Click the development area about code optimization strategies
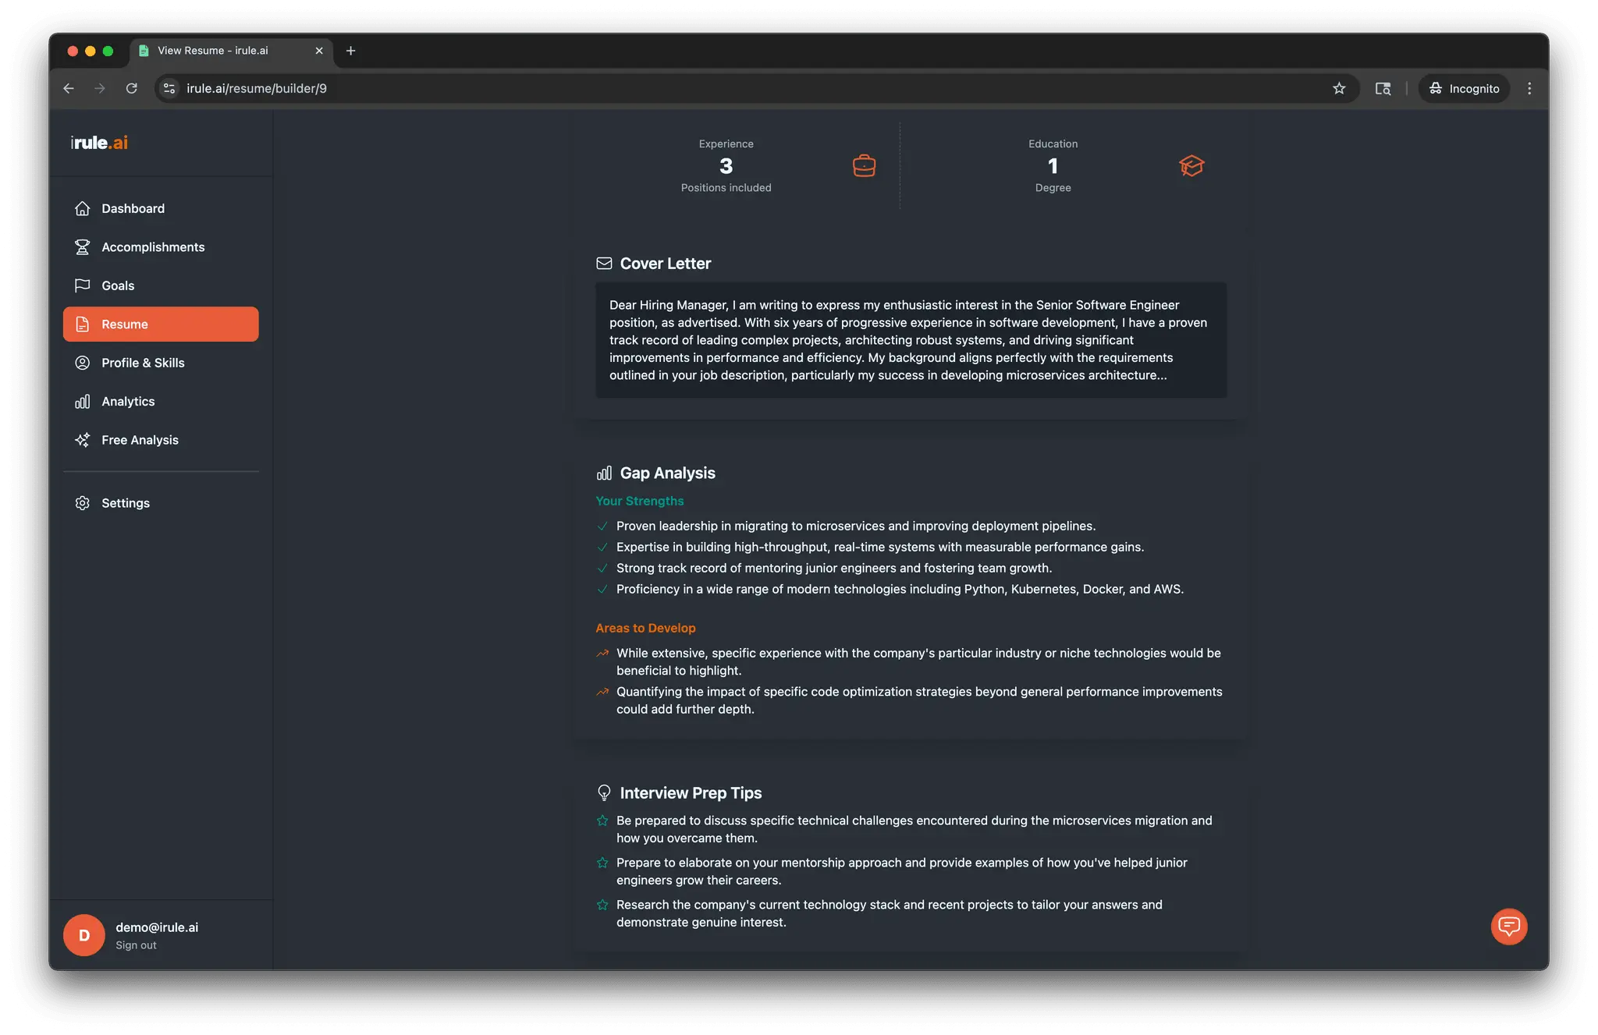The image size is (1598, 1035). (x=919, y=700)
